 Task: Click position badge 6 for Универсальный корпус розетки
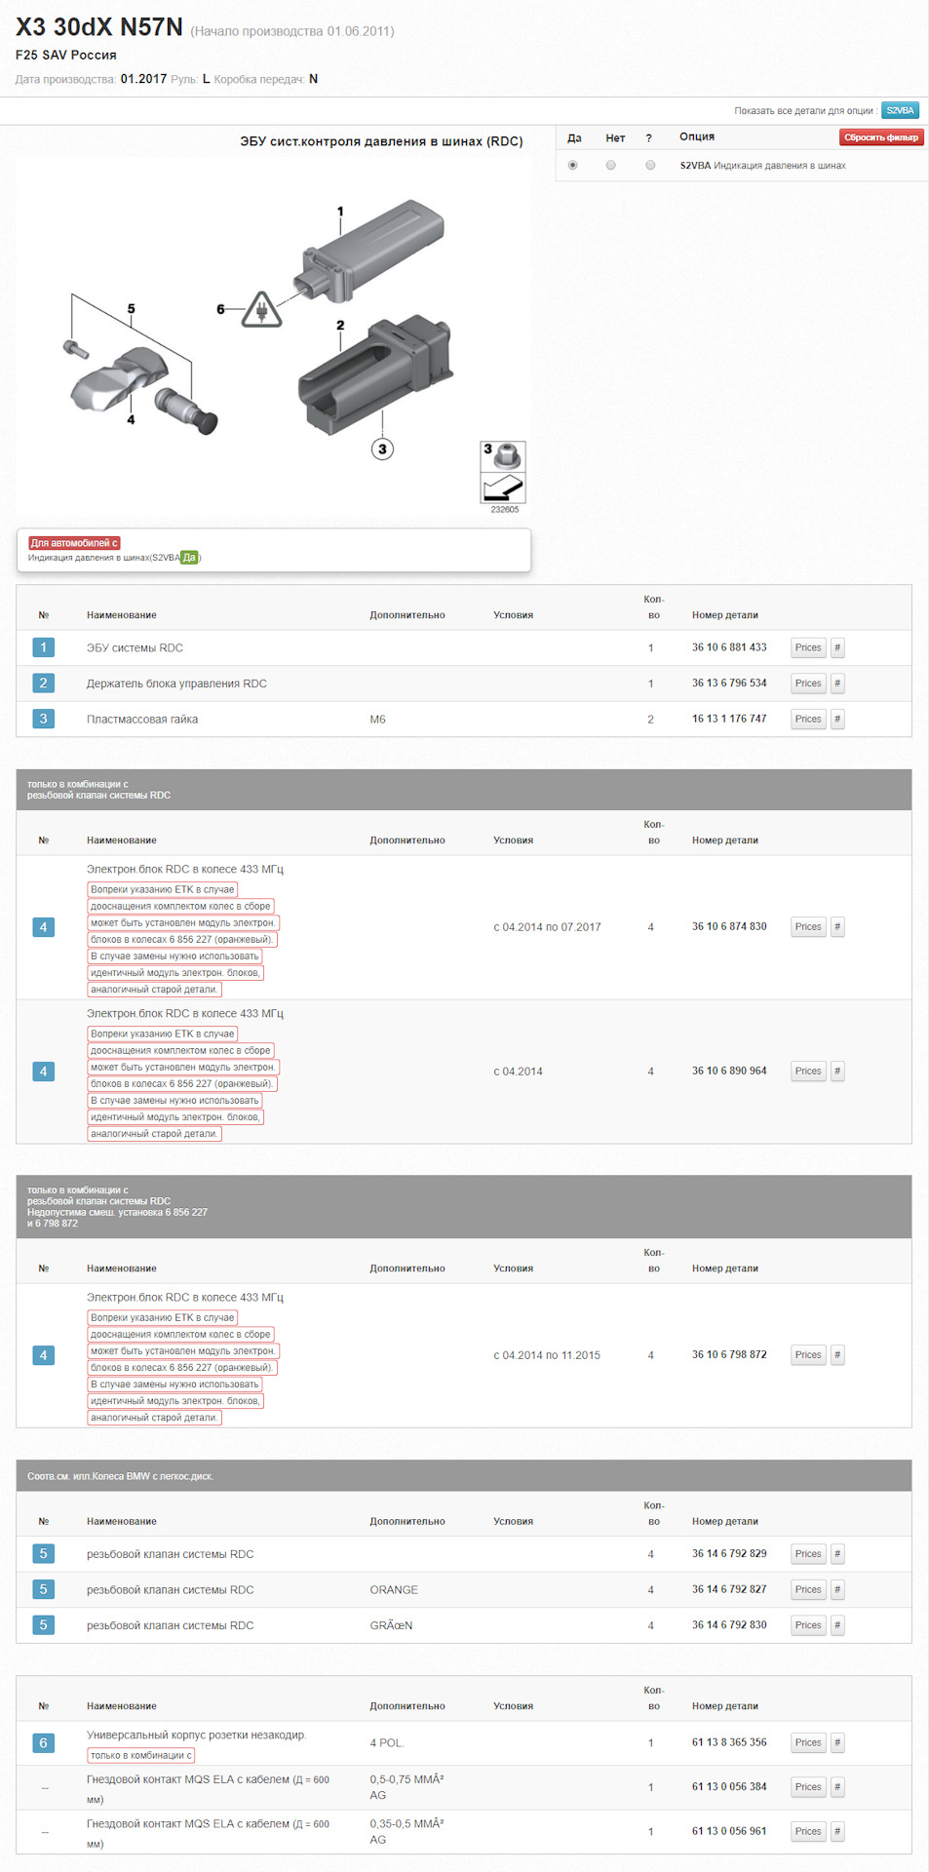(x=43, y=1742)
